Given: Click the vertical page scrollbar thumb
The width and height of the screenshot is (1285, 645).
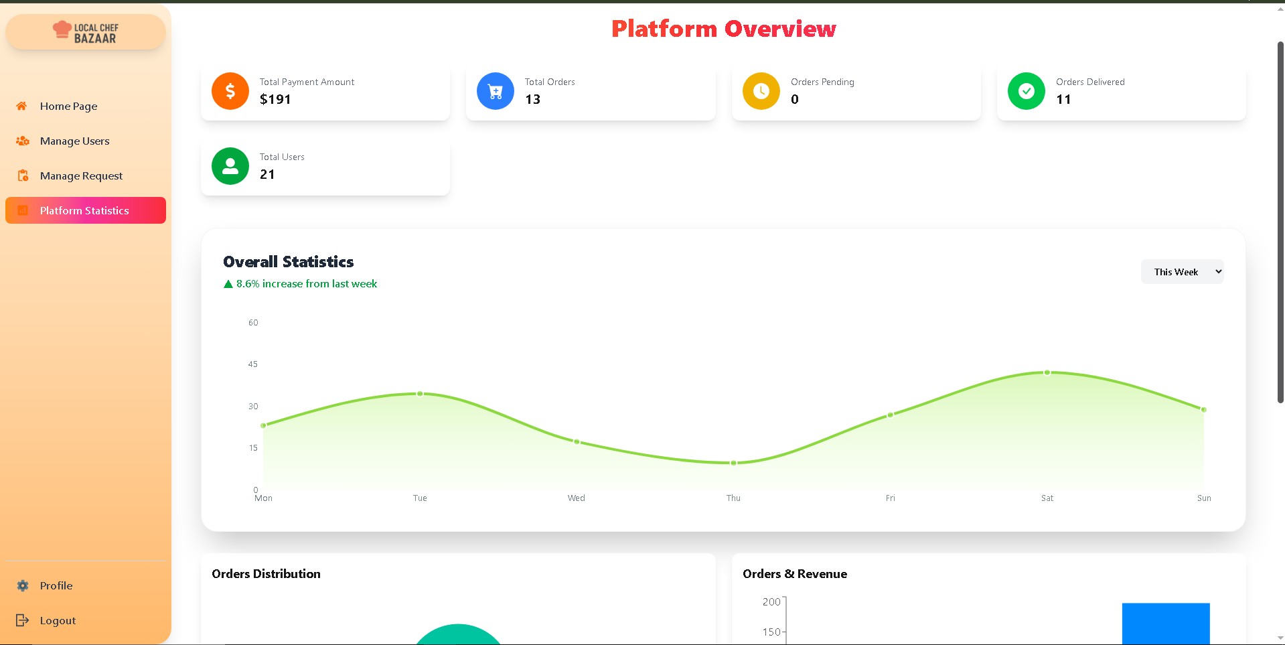Looking at the screenshot, I should pos(1280,221).
